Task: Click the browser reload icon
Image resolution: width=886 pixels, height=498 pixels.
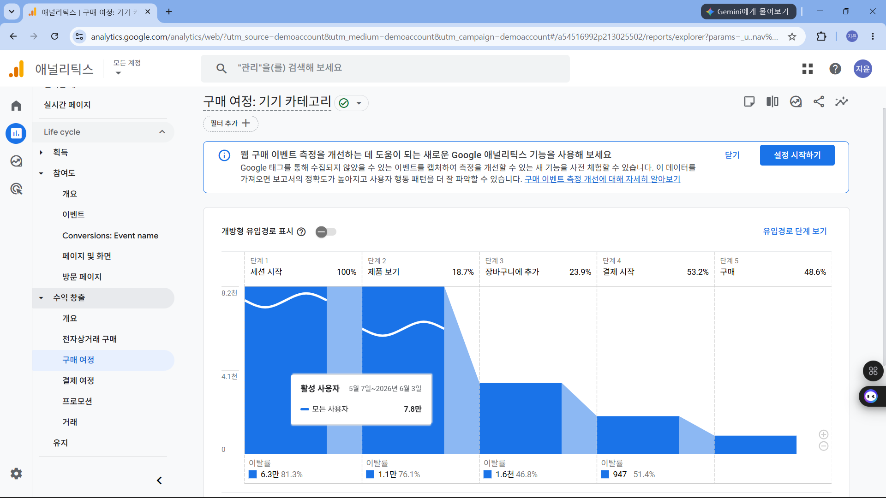Action: [54, 36]
